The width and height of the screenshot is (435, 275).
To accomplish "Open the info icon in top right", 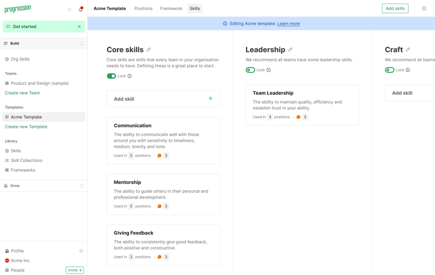I will point(424,9).
